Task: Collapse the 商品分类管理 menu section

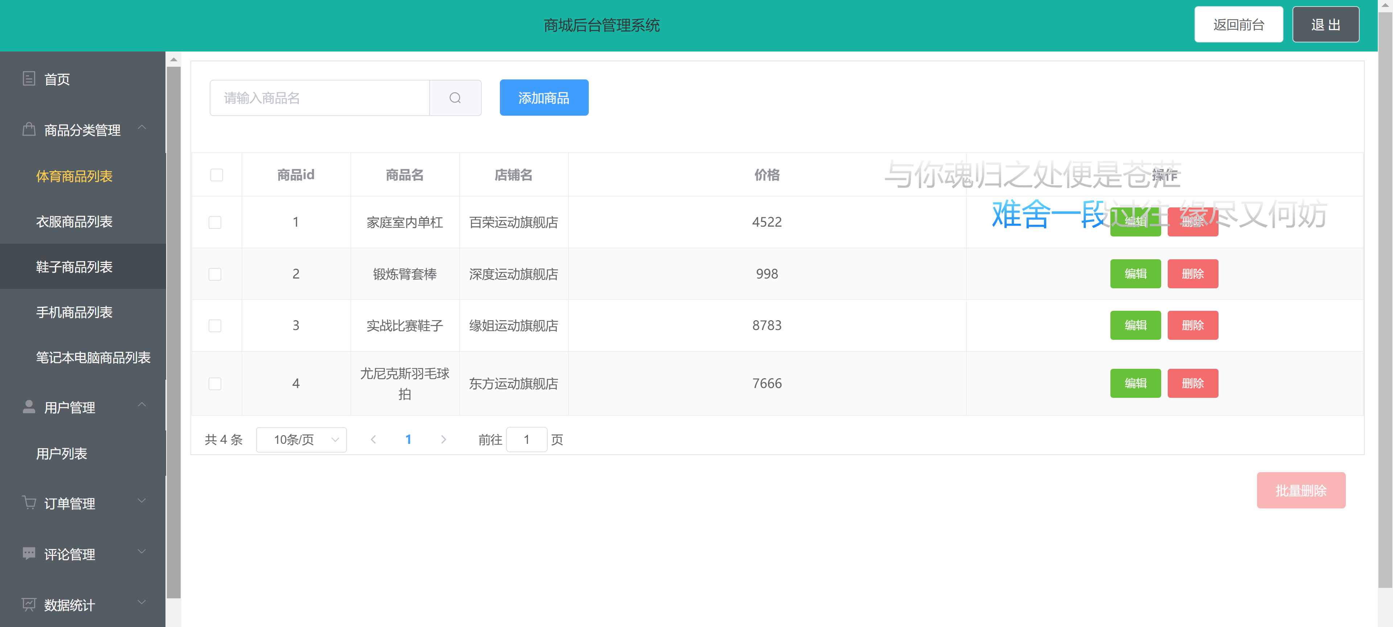Action: (142, 128)
